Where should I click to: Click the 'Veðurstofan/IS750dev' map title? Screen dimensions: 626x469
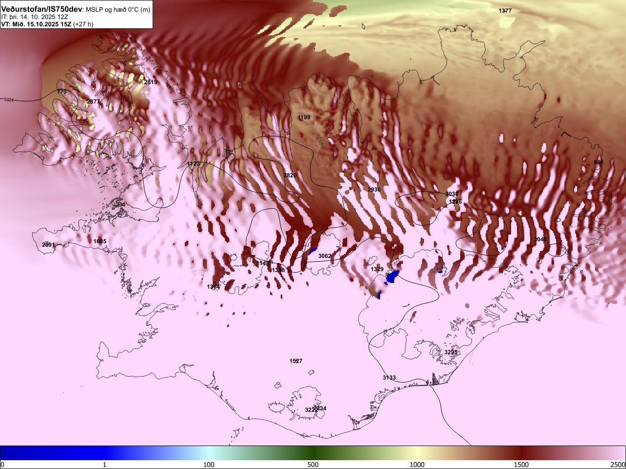point(42,9)
